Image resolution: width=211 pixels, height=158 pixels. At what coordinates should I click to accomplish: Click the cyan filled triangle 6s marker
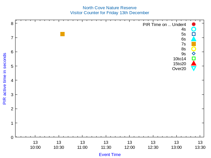pos(194,39)
